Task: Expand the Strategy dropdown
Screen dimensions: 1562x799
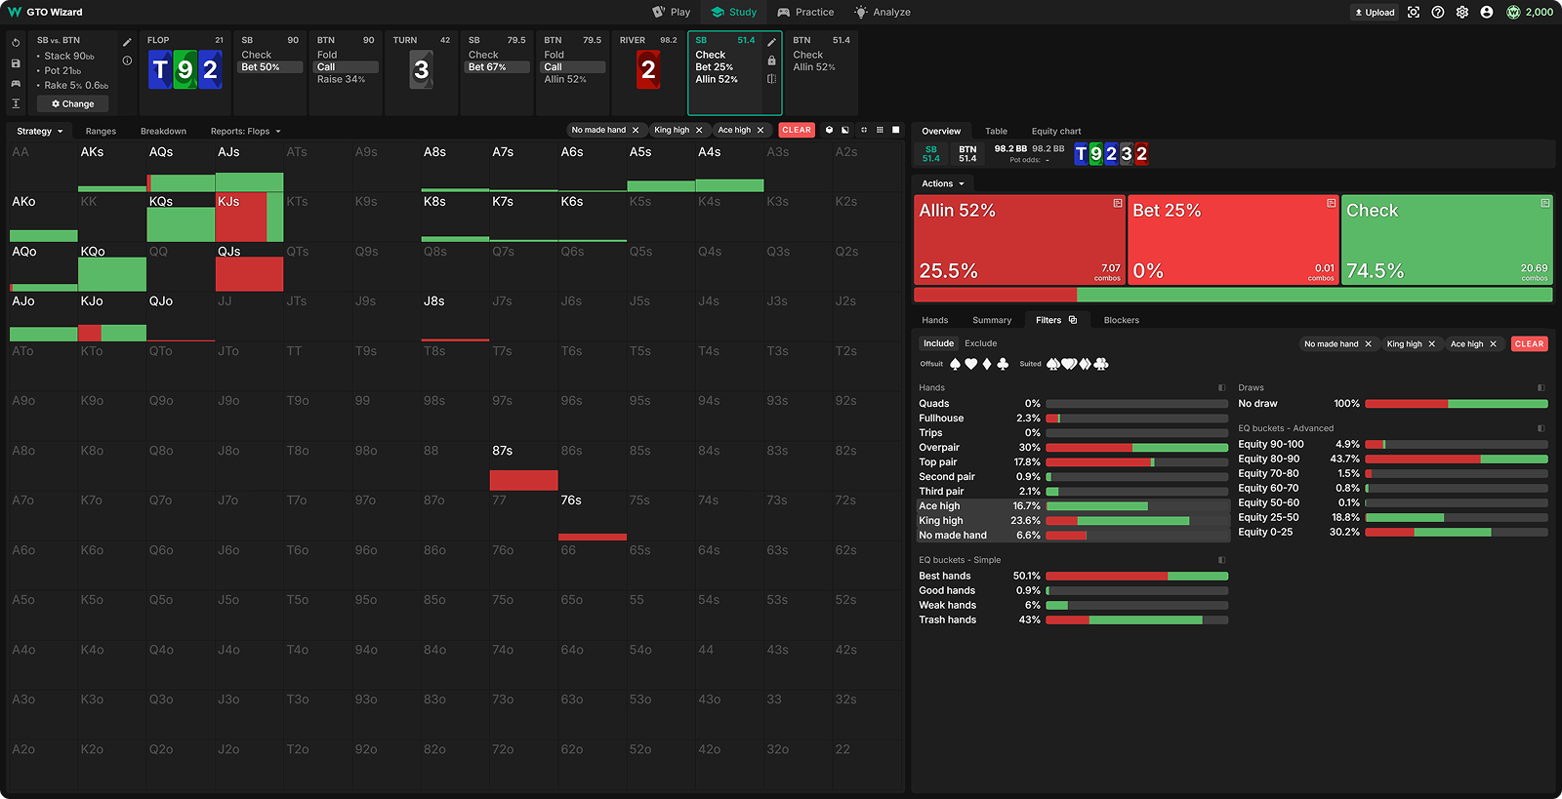Action: (x=39, y=131)
